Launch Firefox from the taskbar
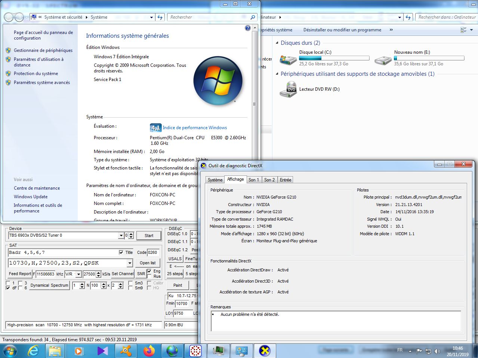478x358 pixels. click(x=149, y=351)
